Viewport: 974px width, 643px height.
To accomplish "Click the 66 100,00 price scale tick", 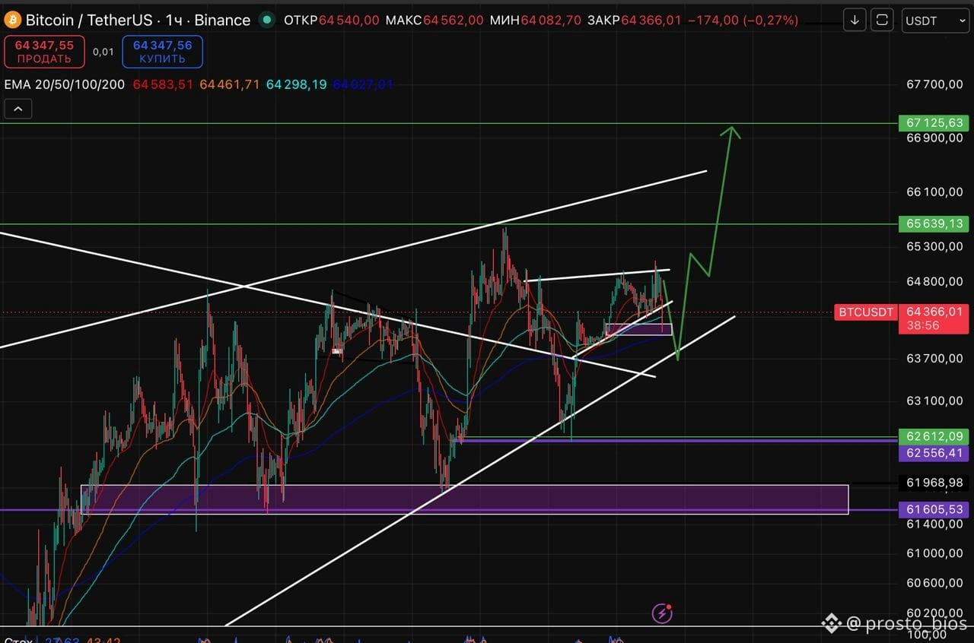I will point(935,192).
